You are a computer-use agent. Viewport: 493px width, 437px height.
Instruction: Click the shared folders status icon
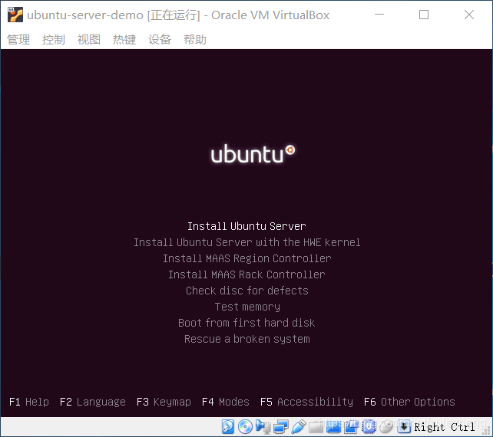pyautogui.click(x=316, y=426)
